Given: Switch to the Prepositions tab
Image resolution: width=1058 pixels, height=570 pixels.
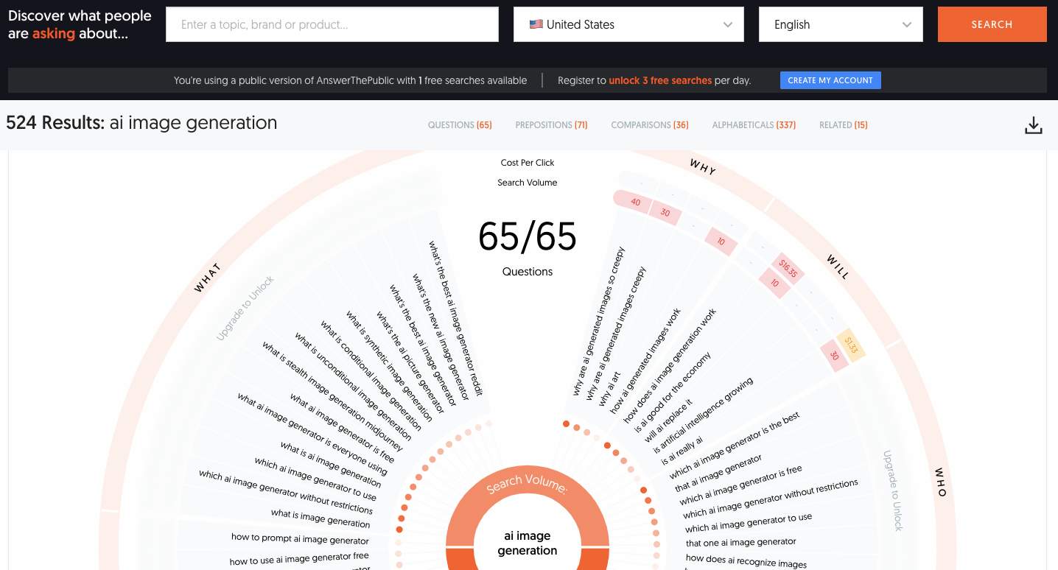Looking at the screenshot, I should (551, 125).
